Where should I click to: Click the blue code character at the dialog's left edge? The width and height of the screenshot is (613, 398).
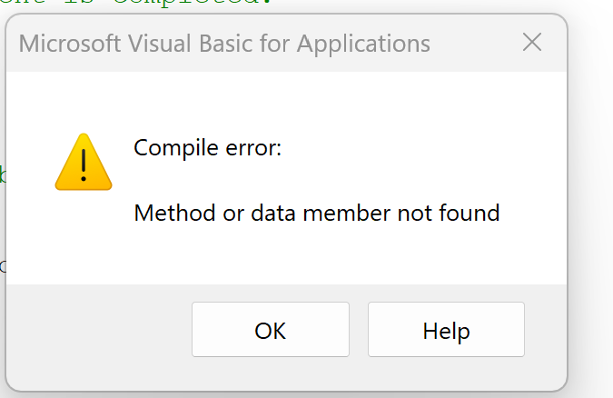coord(3,266)
